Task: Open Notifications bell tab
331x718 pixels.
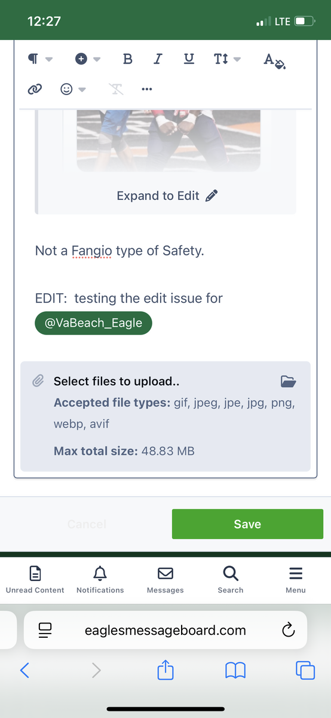Action: [100, 580]
